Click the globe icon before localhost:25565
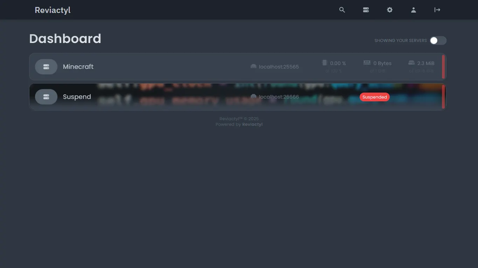 coord(253,66)
